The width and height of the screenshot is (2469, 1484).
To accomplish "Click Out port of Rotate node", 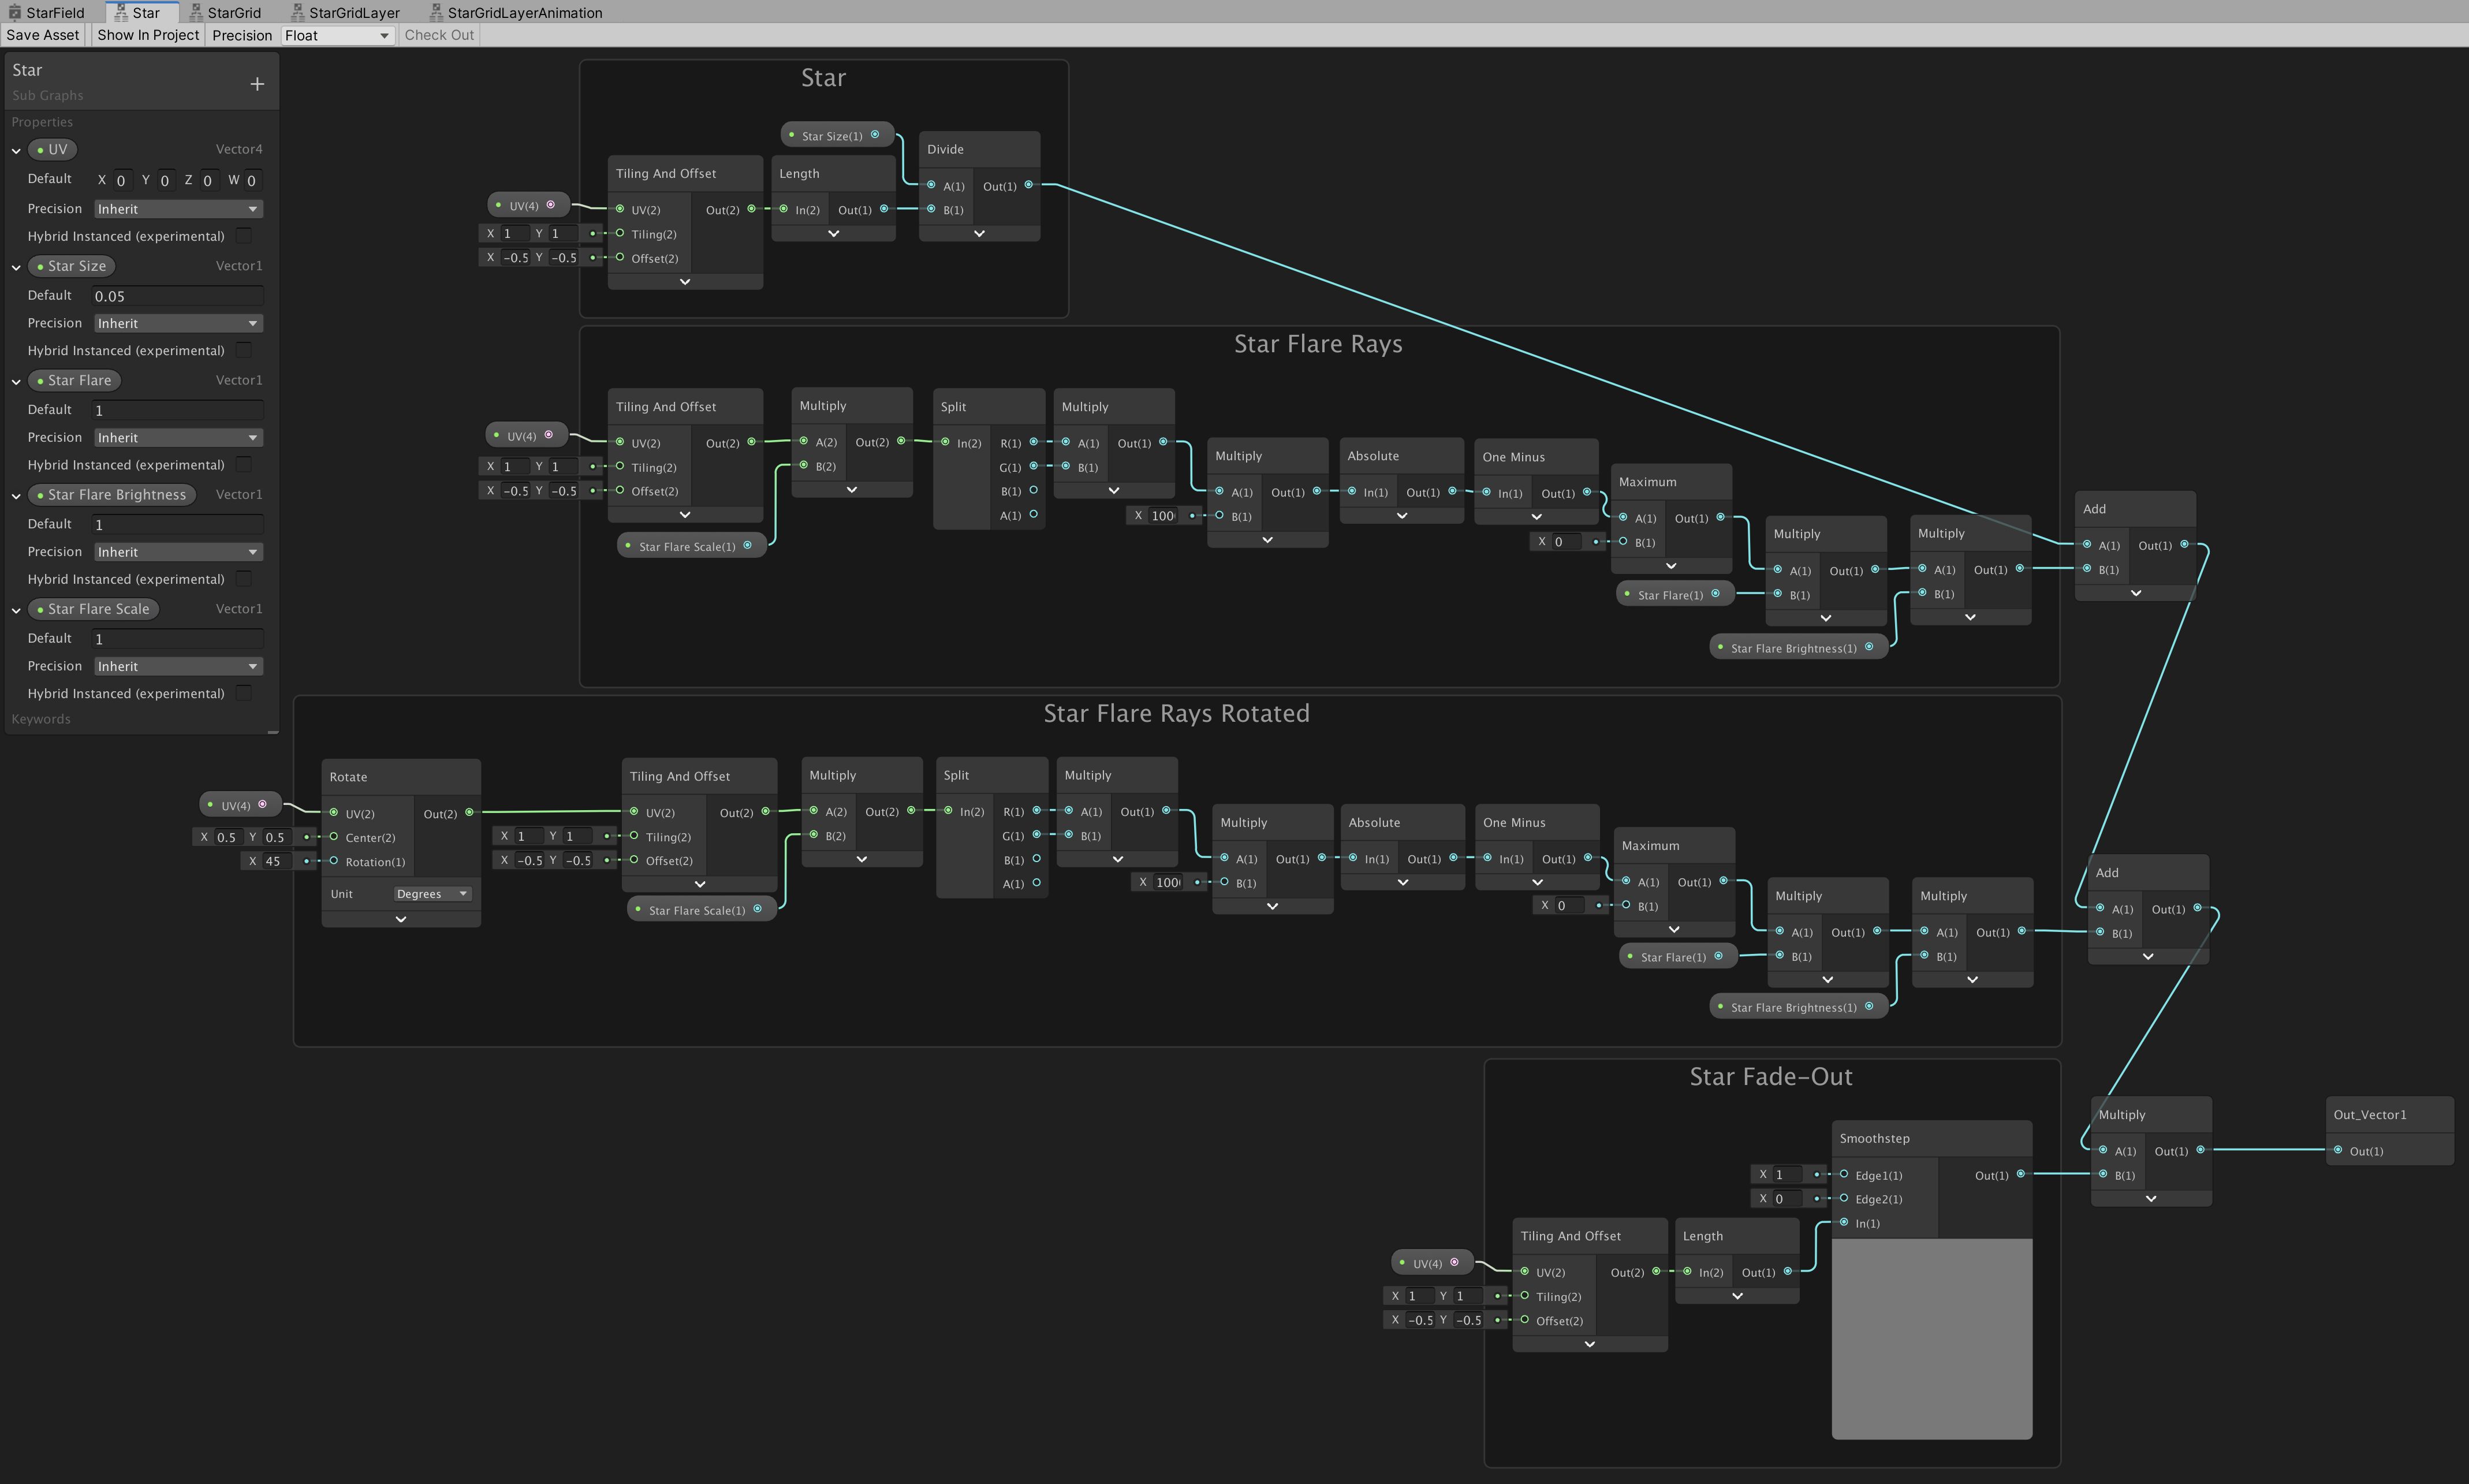I will pos(469,813).
